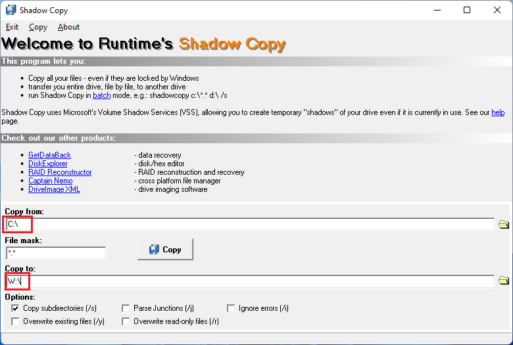The image size is (513, 345).
Task: Start copying with the Copy button
Action: pos(165,250)
